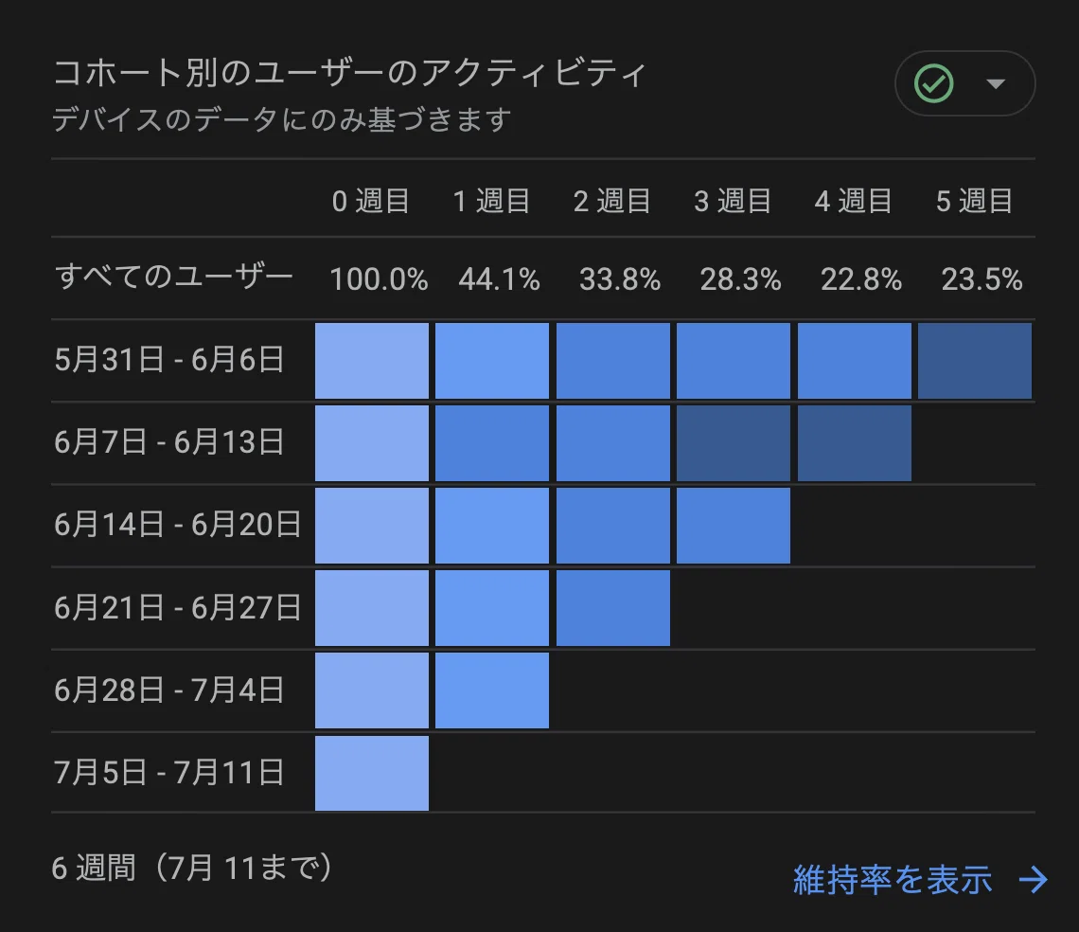Screen dimensions: 1079x932
Task: Click the 44.1% value under 1 週目
Action: 499,279
